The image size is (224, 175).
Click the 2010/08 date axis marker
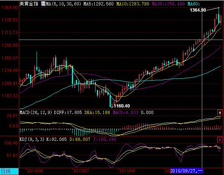coord(127,171)
